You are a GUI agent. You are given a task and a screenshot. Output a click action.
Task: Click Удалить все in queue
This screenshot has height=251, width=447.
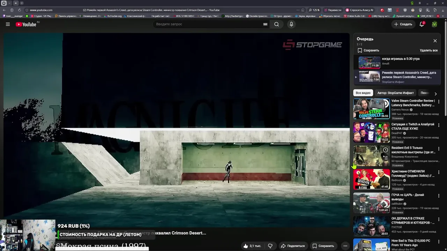point(428,51)
